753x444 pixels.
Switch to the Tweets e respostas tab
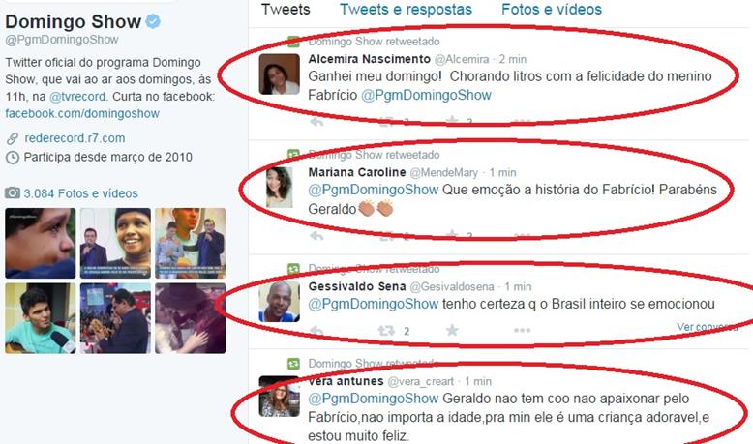[406, 9]
